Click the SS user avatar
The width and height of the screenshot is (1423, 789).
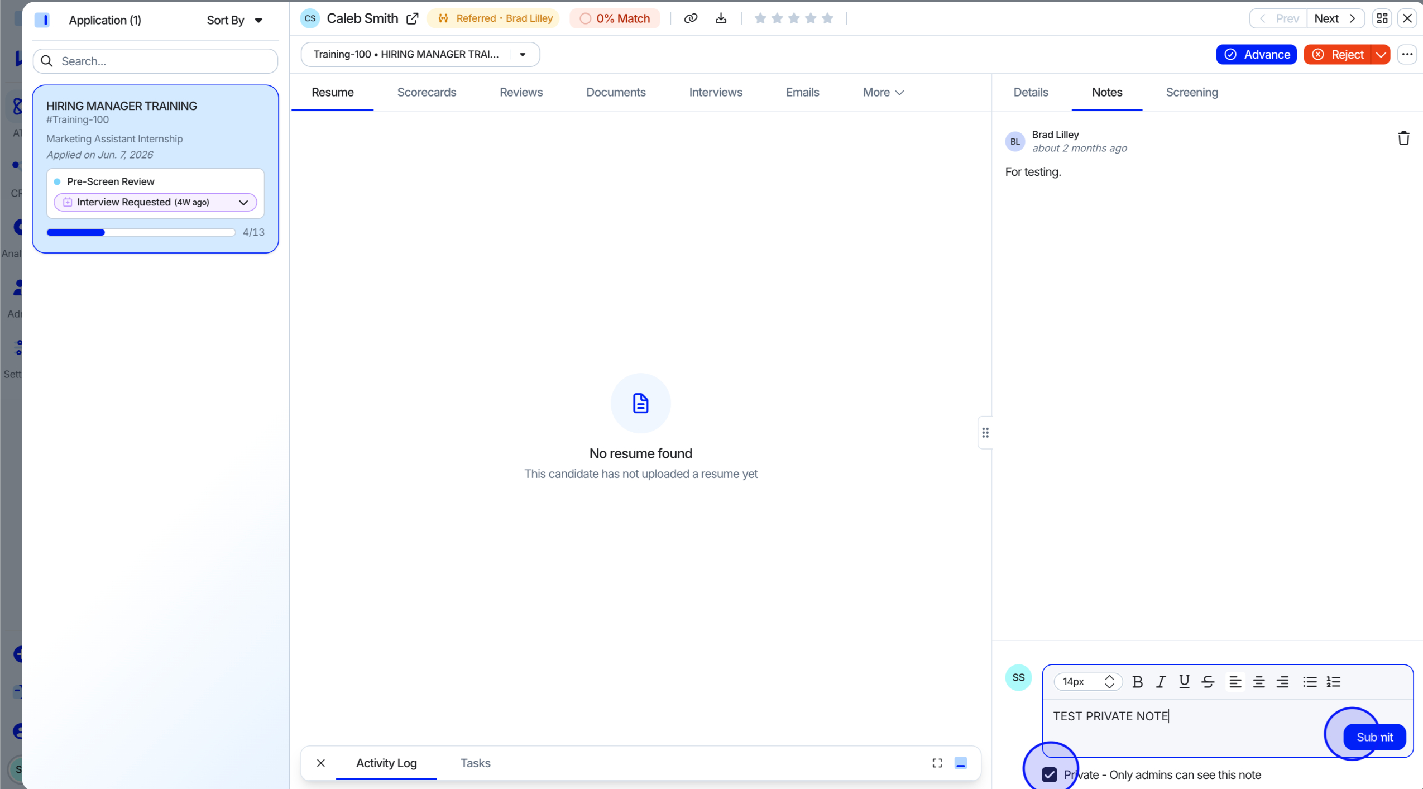(1018, 677)
